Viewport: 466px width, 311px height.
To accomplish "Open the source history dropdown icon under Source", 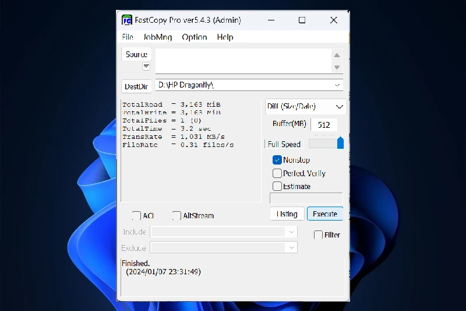I will click(146, 66).
